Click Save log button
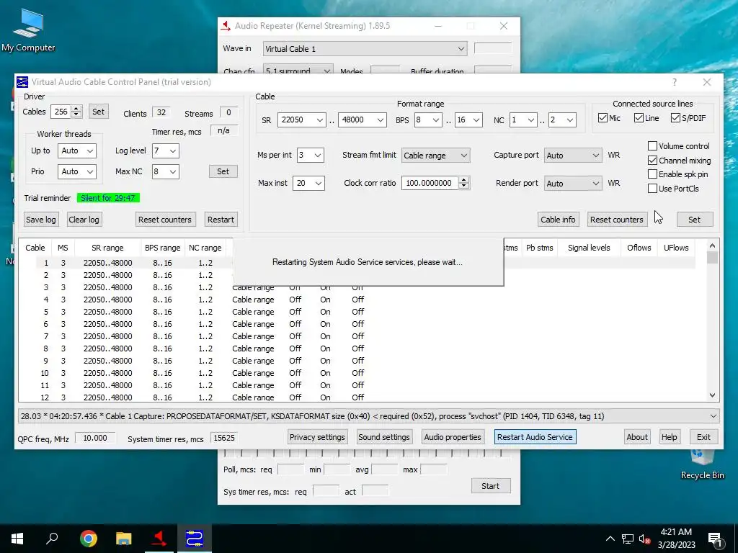 (x=41, y=220)
